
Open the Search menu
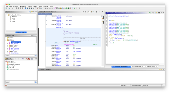pyautogui.click(x=30, y=6)
